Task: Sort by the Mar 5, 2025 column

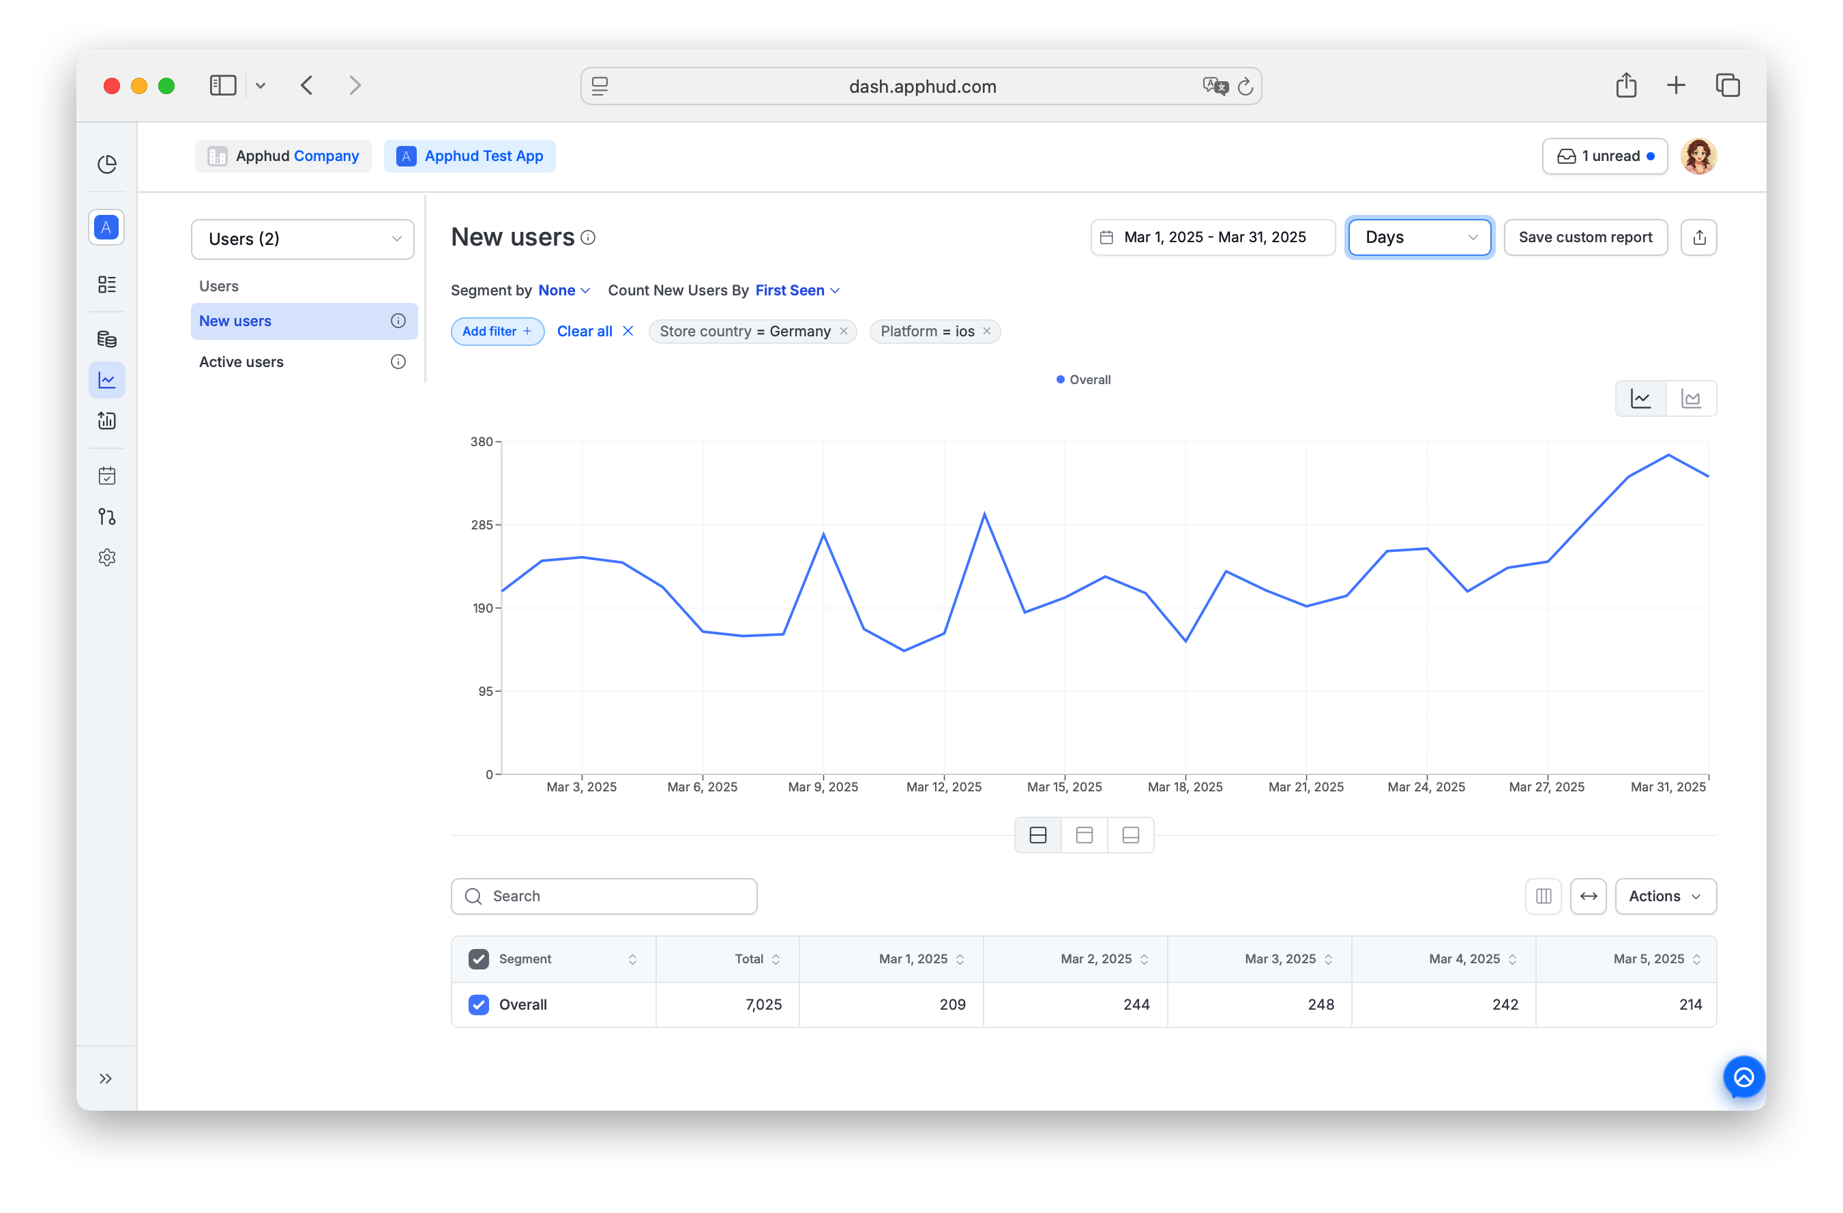Action: [1696, 959]
